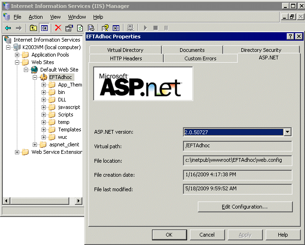Image resolution: width=305 pixels, height=245 pixels.
Task: Collapse the Default Web Site node
Action: pyautogui.click(x=26, y=70)
